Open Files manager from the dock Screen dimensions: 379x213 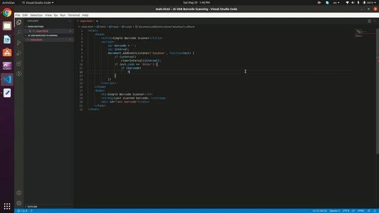pyautogui.click(x=7, y=26)
